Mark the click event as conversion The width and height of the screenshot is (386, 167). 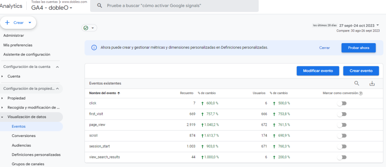[x=342, y=103]
